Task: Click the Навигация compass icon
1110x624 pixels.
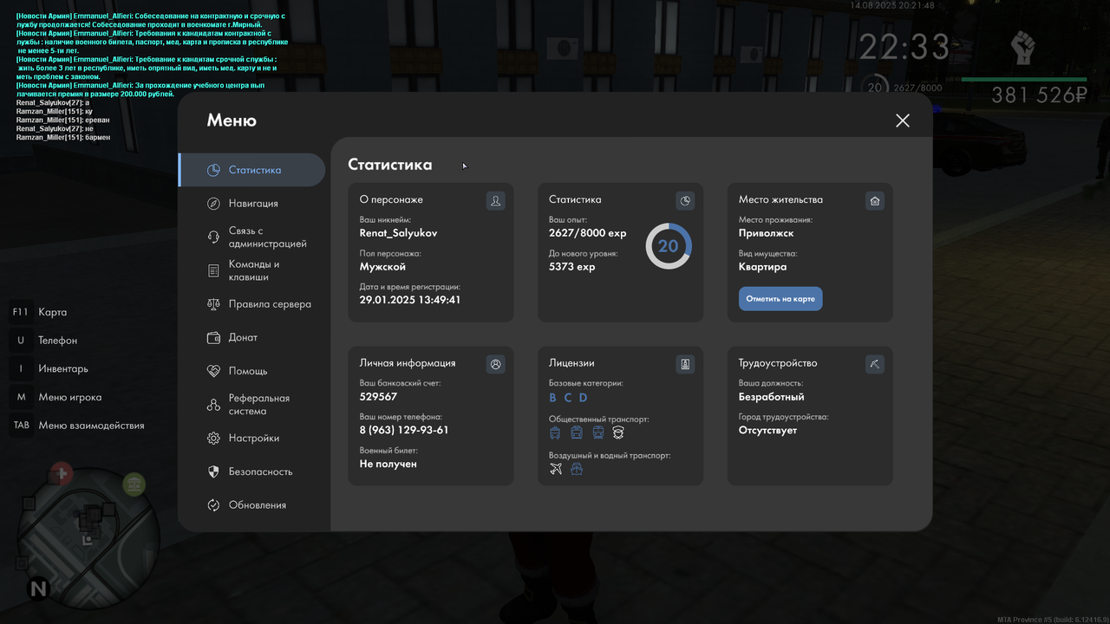Action: point(213,203)
